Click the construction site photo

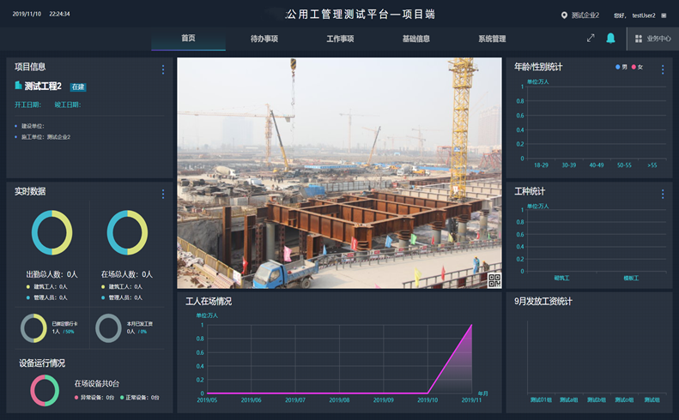point(339,173)
